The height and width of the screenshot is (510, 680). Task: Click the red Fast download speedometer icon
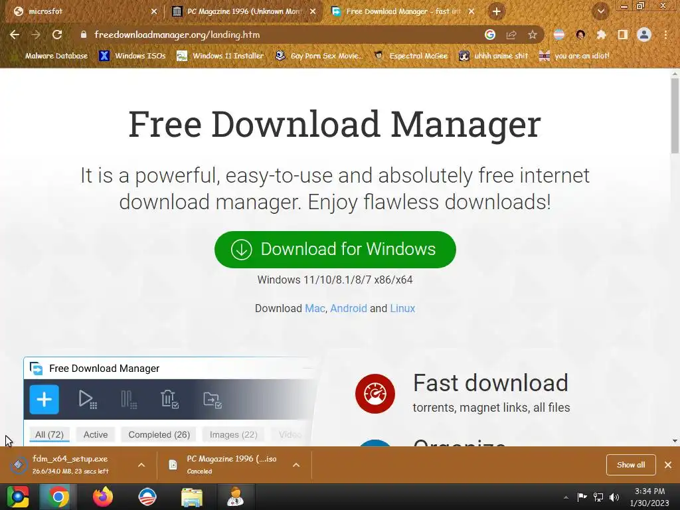click(x=375, y=393)
